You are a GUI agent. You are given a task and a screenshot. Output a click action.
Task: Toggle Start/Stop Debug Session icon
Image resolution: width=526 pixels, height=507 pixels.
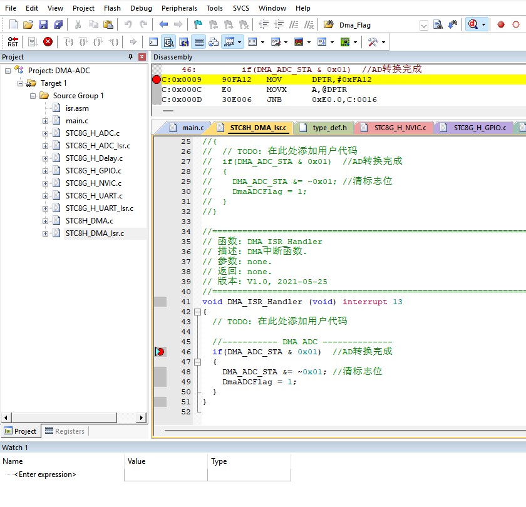473,24
